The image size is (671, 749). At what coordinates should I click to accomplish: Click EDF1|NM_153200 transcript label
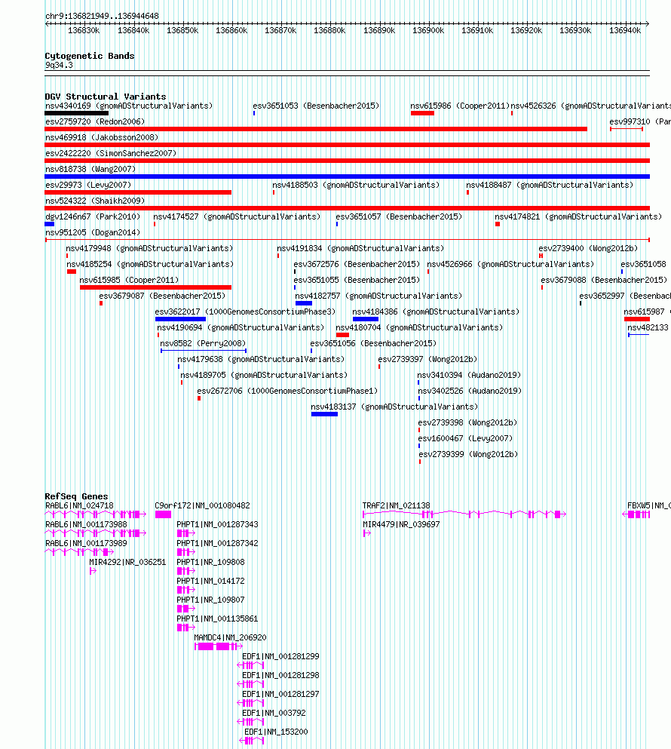(276, 732)
